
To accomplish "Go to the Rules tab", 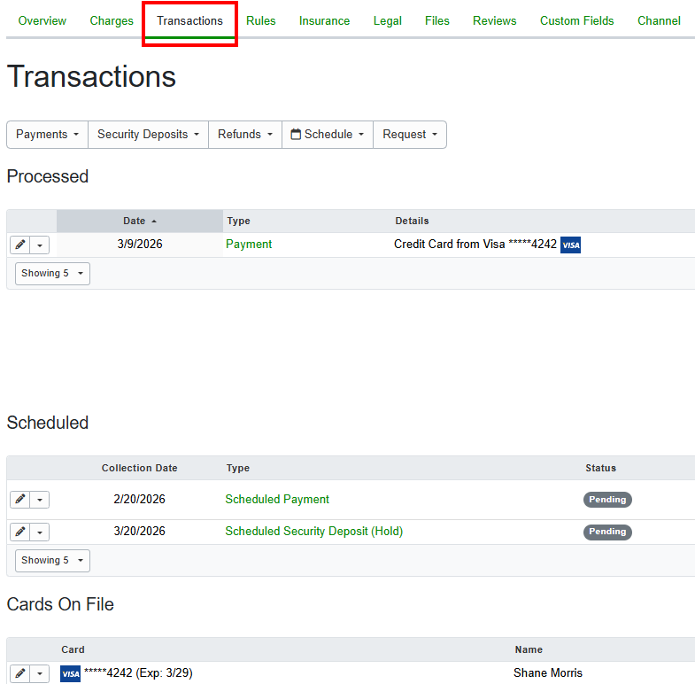I will pyautogui.click(x=261, y=21).
